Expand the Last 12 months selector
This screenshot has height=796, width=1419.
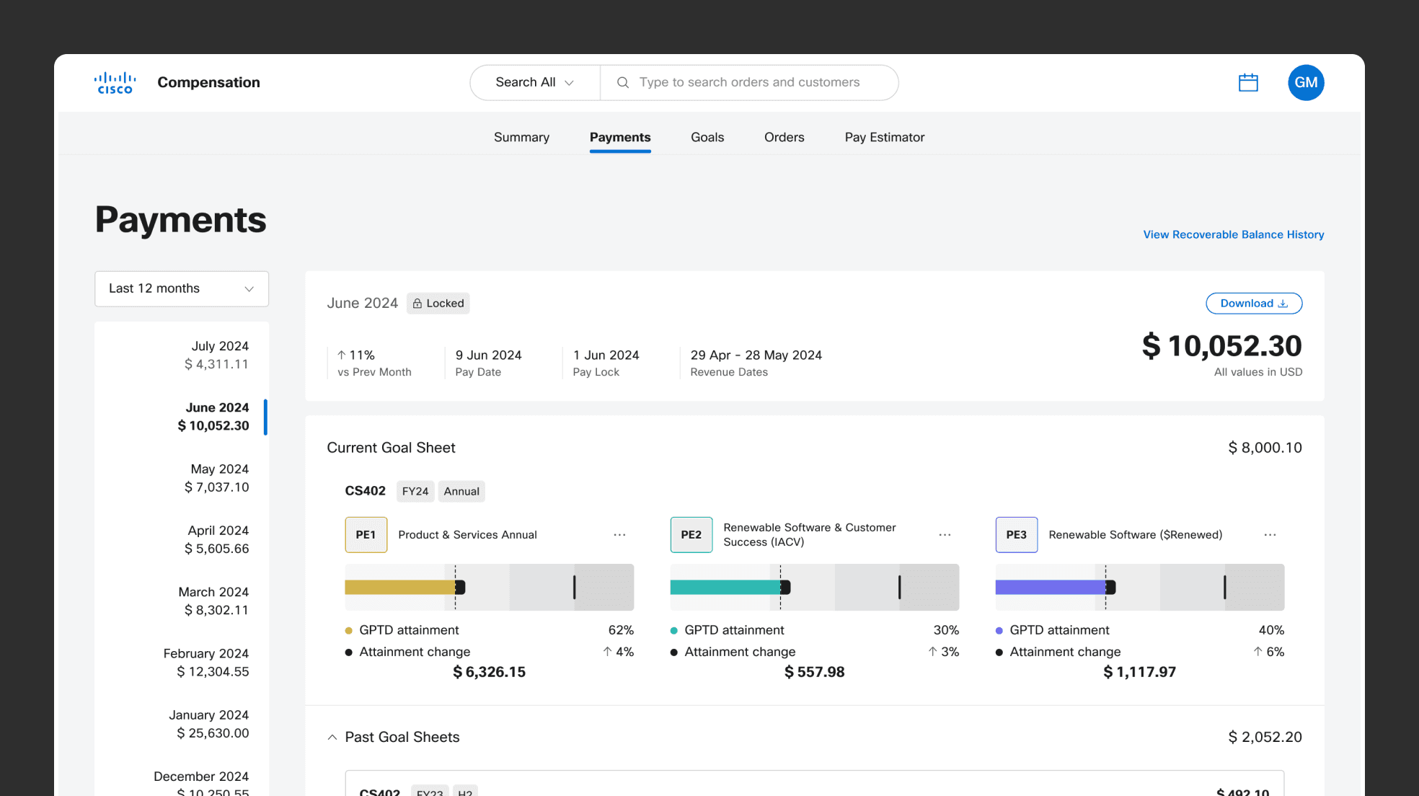pyautogui.click(x=182, y=288)
